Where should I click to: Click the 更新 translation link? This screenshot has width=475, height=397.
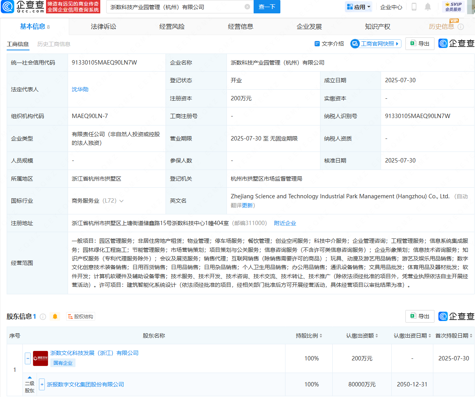tap(247, 205)
